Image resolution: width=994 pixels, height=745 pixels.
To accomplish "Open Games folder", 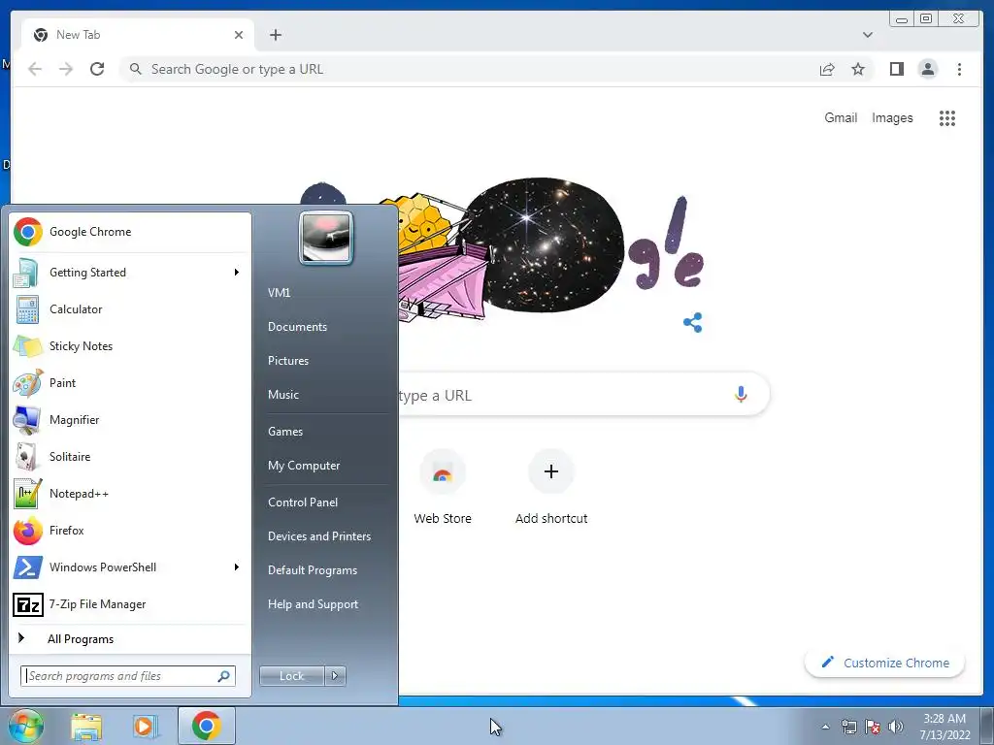I will click(x=285, y=432).
